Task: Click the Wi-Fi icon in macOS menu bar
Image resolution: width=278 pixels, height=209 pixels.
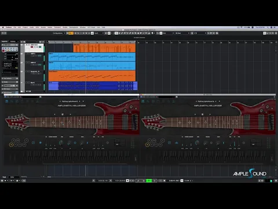Action: (x=242, y=27)
